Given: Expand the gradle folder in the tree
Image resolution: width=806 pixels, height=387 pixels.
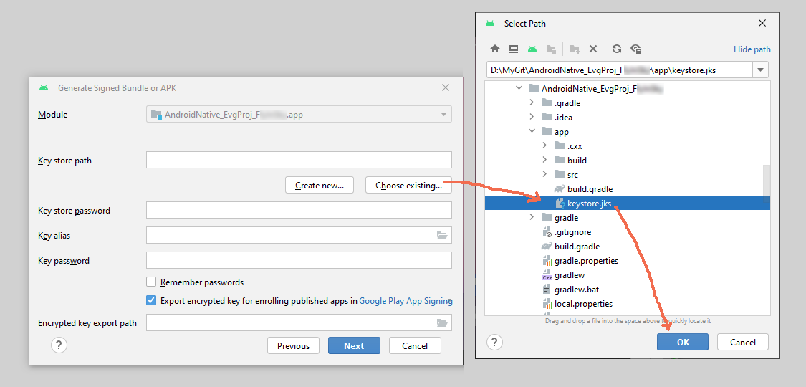Looking at the screenshot, I should tap(532, 218).
